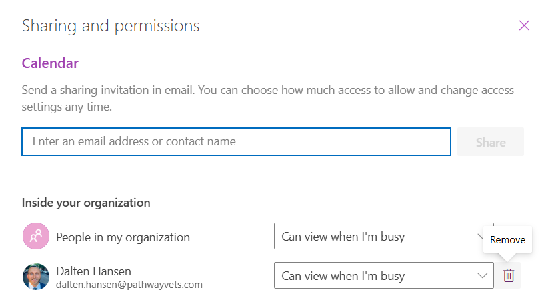Expand the chevron arrow in Dalten Hansen's dropdown
The height and width of the screenshot is (306, 546).
[481, 275]
